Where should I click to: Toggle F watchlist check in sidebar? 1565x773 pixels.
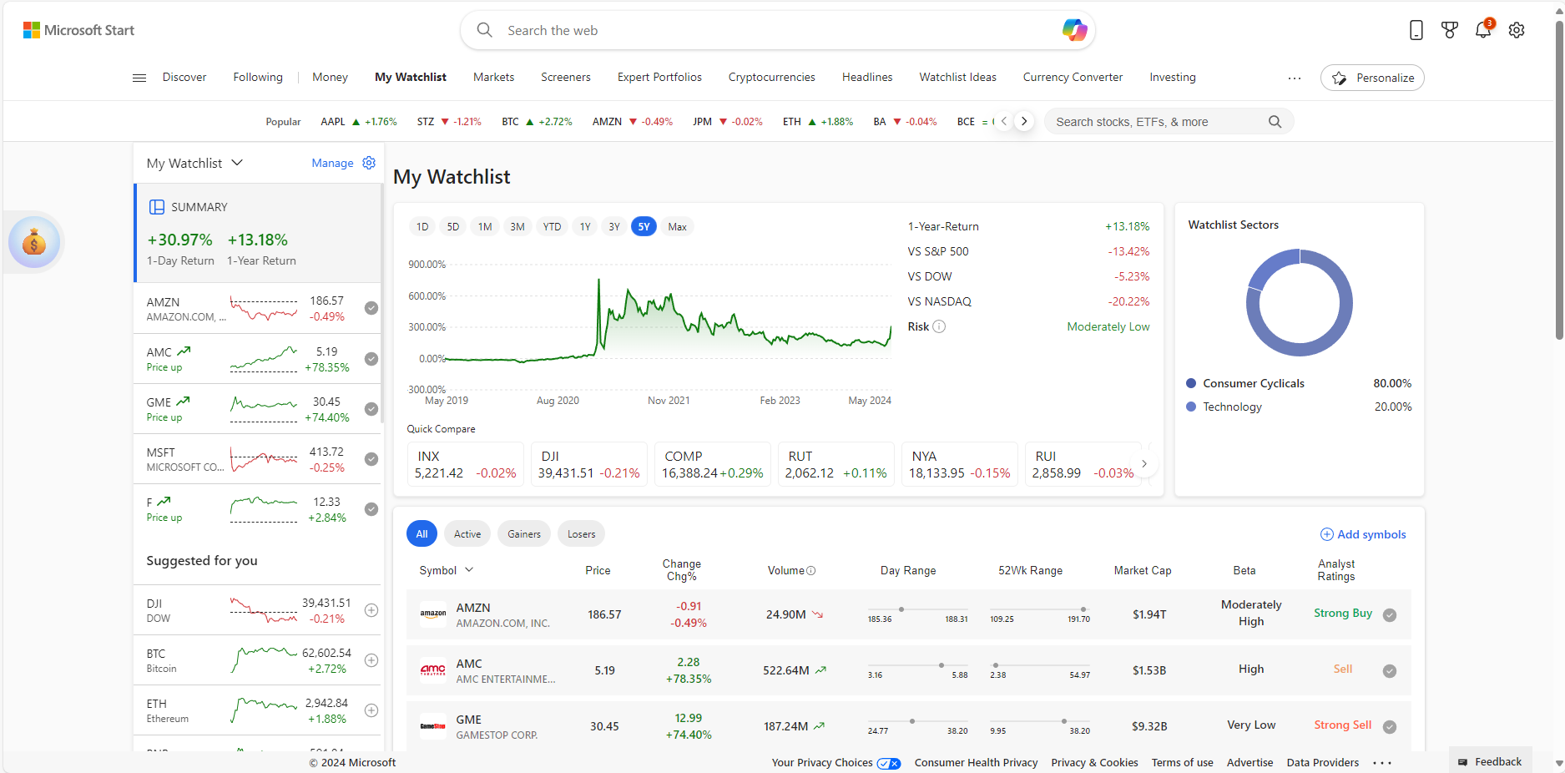coord(371,509)
